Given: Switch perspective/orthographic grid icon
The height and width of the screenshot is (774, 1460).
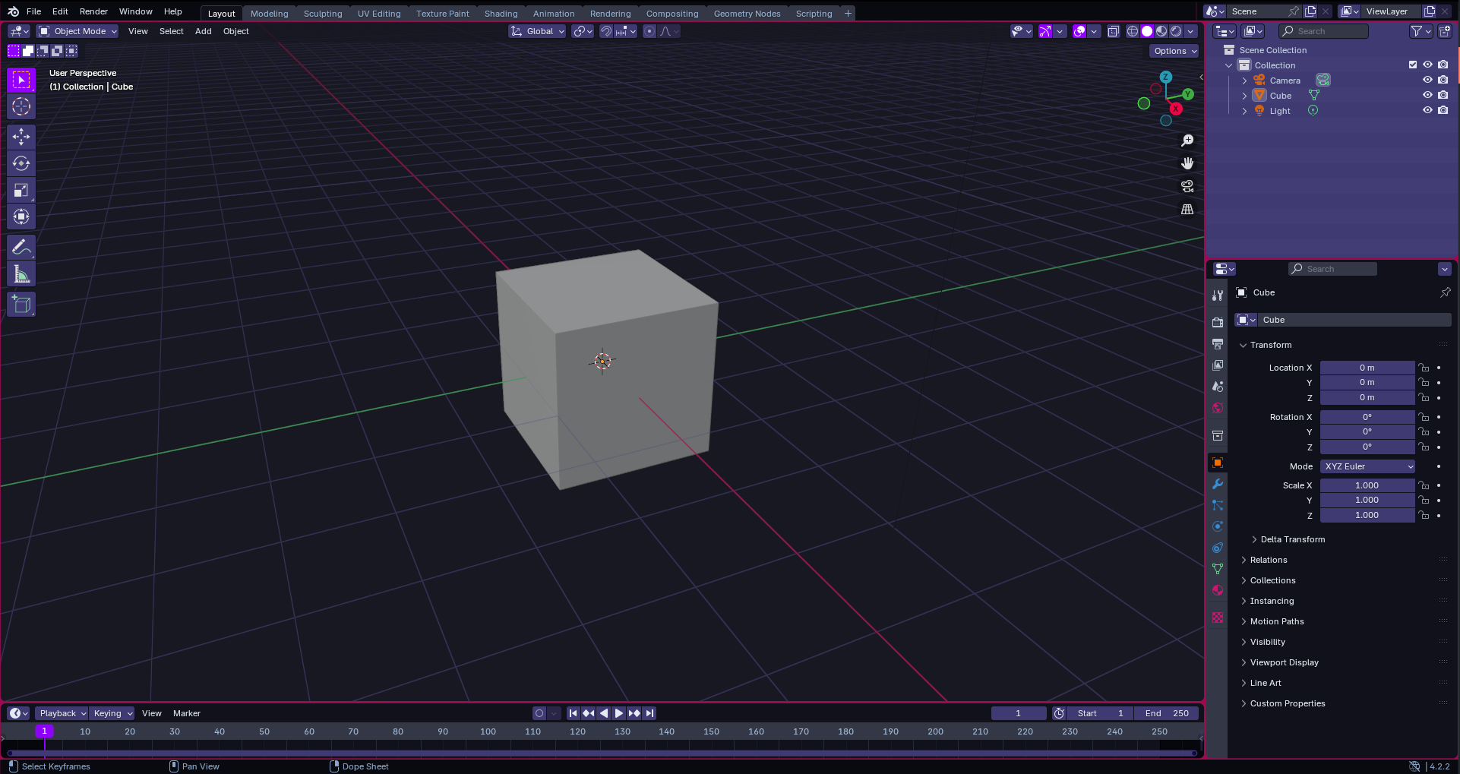Looking at the screenshot, I should click(x=1187, y=209).
